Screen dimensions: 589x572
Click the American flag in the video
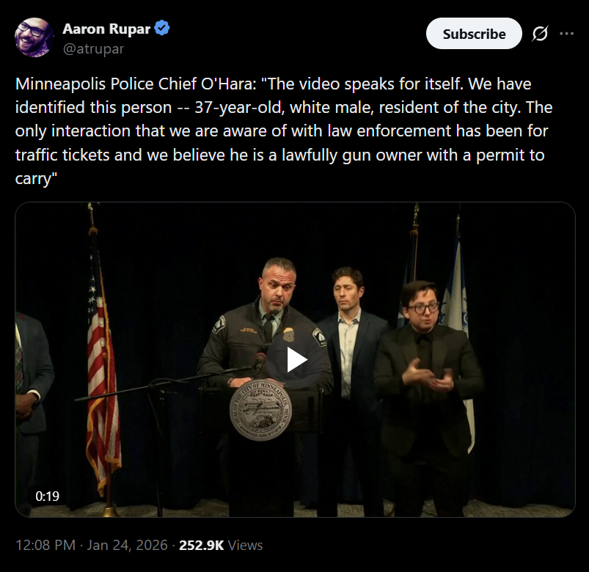101,367
